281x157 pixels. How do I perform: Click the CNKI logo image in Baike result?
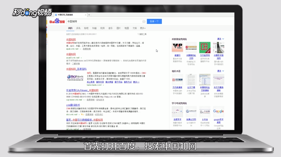(x=75, y=77)
